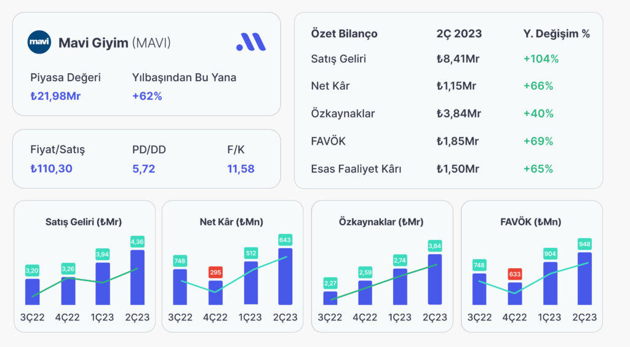Click the ₺1,50Mr operating profit value
This screenshot has height=347, width=630.
pyautogui.click(x=458, y=169)
